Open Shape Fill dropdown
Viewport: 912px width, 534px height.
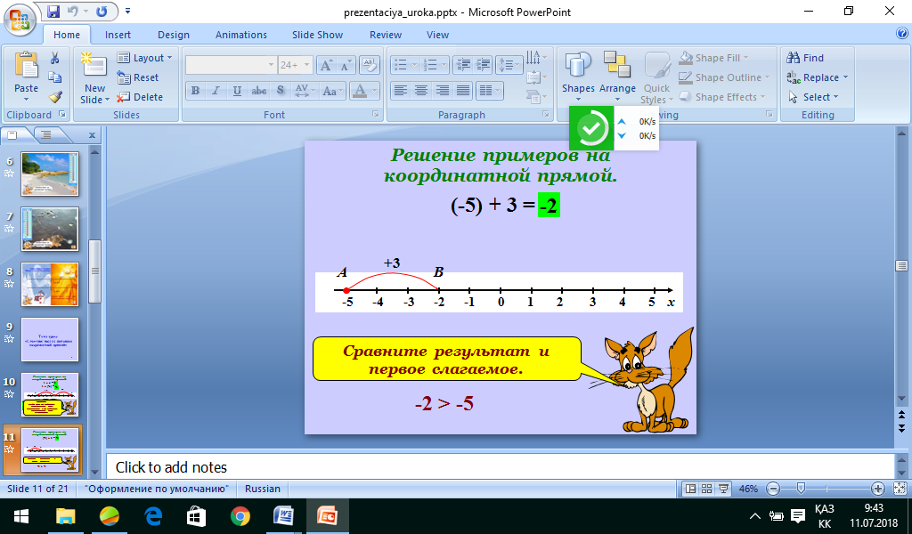click(714, 58)
